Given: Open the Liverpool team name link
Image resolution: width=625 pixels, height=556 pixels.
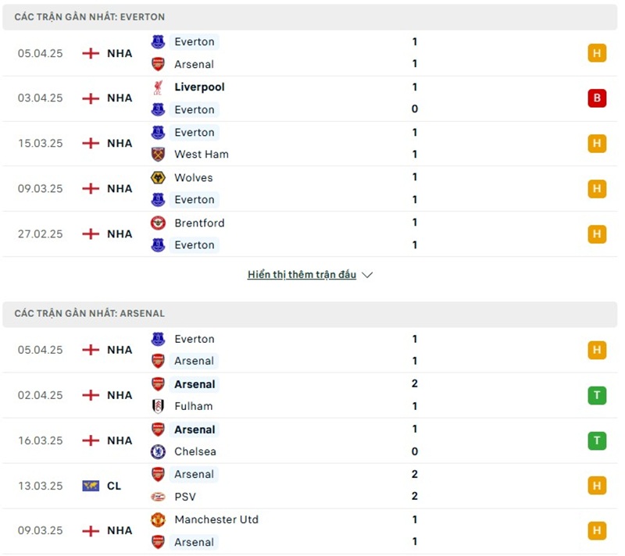Looking at the screenshot, I should click(x=199, y=87).
